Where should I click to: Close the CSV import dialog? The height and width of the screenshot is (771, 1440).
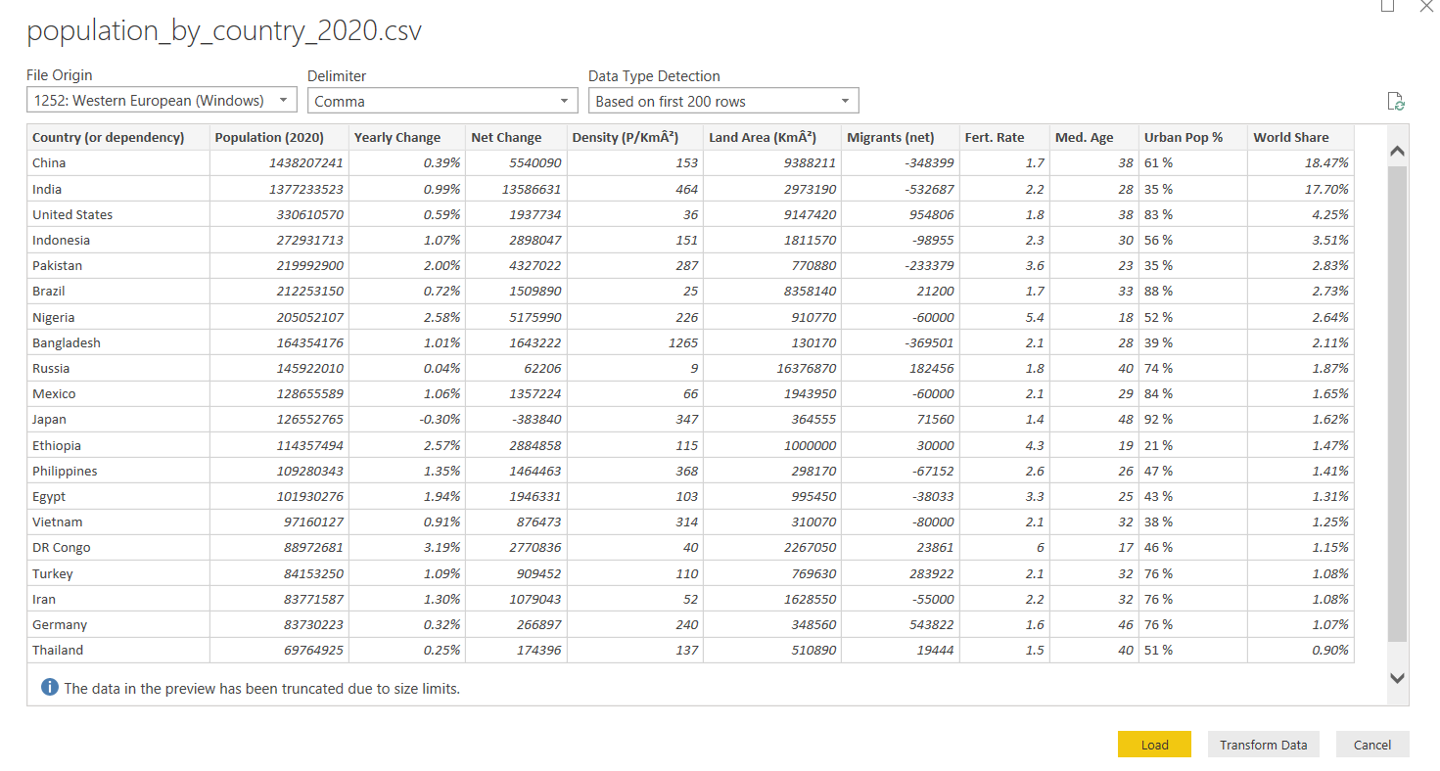point(1426,6)
